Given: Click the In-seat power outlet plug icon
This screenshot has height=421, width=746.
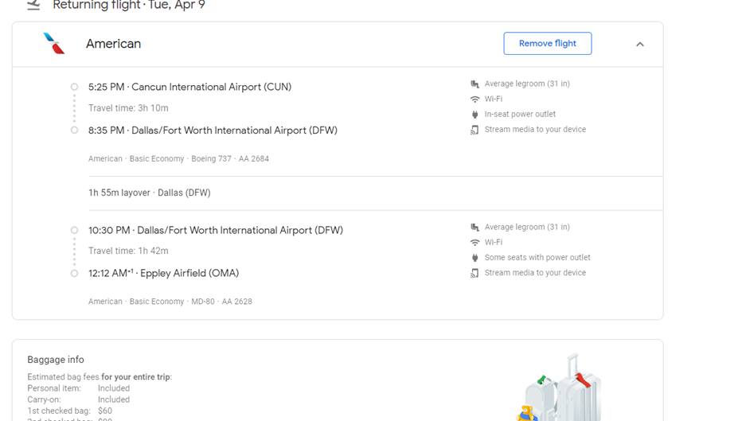Looking at the screenshot, I should [x=475, y=115].
